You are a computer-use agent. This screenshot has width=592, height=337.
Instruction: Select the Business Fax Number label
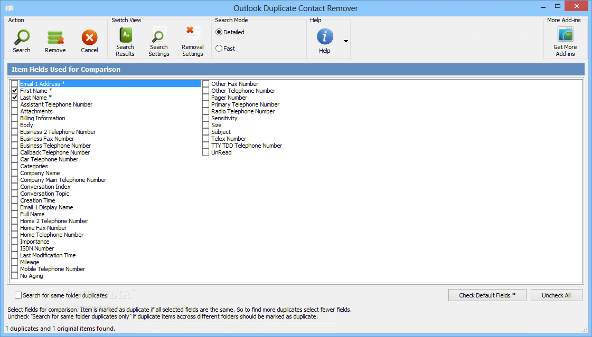pyautogui.click(x=47, y=139)
